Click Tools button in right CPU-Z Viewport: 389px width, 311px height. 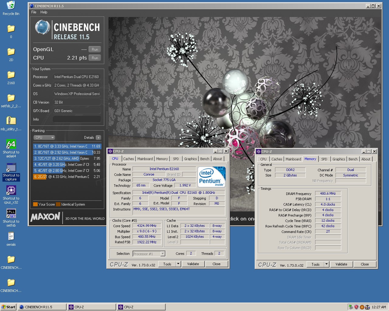(x=315, y=264)
